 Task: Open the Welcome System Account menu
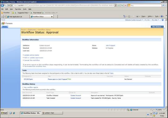point(134,20)
